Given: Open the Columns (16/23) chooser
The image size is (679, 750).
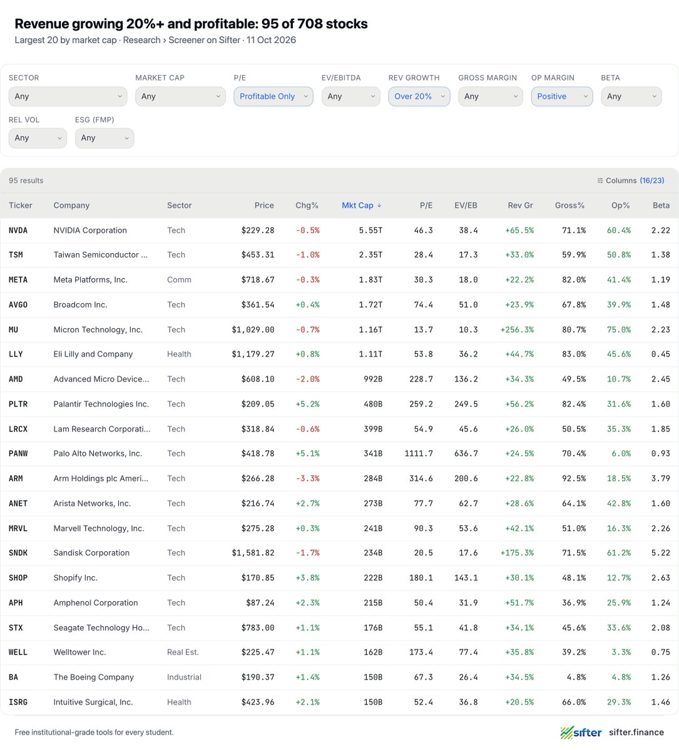Looking at the screenshot, I should 631,181.
